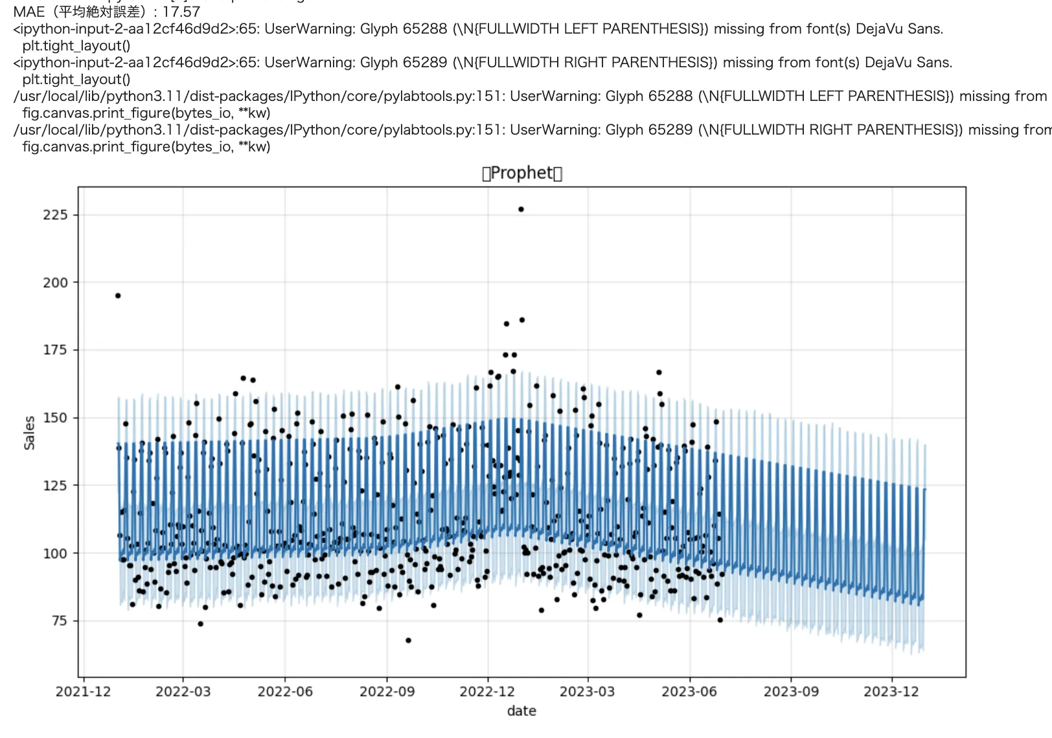Click the 2023-12 x-axis tick label
This screenshot has width=1052, height=738.
891,691
